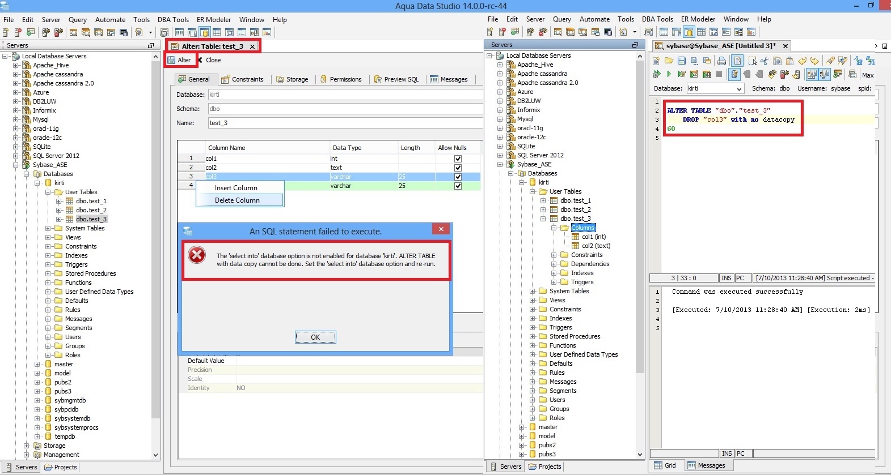Click the redo arrow icon in query toolbar
891x475 pixels.
(814, 61)
